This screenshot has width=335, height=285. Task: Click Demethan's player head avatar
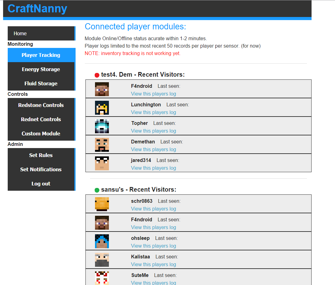[x=102, y=145]
